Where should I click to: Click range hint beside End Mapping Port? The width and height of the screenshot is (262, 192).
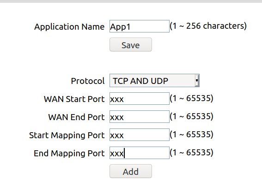[x=191, y=153]
